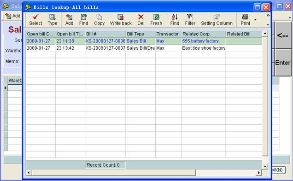
Task: Select bill XS-20090127-0036
Action: coord(105,41)
